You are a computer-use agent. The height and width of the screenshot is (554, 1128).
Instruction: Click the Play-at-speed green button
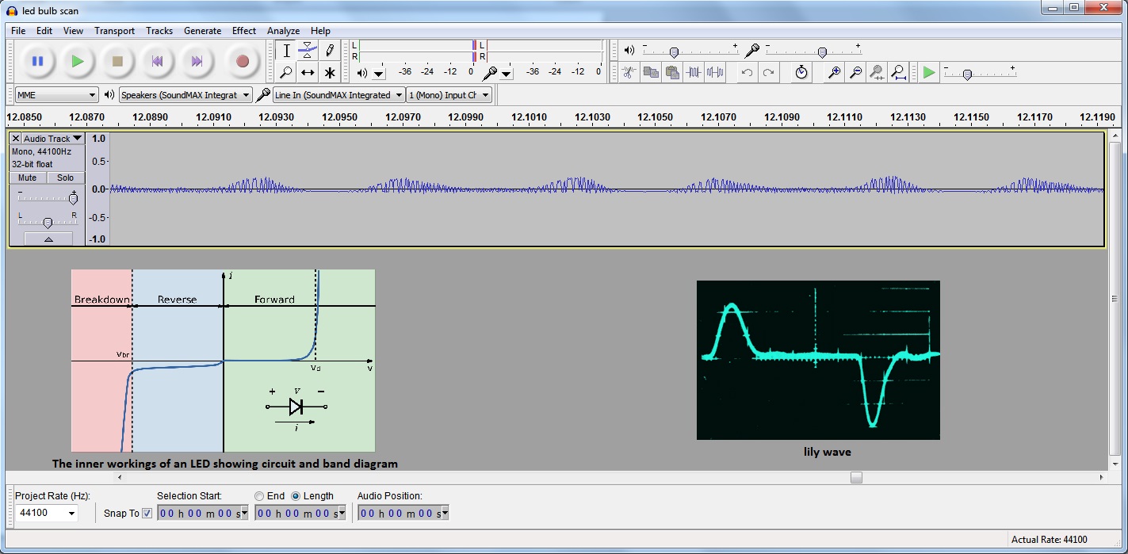click(929, 72)
